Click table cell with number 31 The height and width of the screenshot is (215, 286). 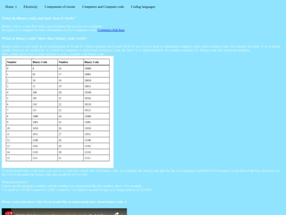[x=70, y=158]
